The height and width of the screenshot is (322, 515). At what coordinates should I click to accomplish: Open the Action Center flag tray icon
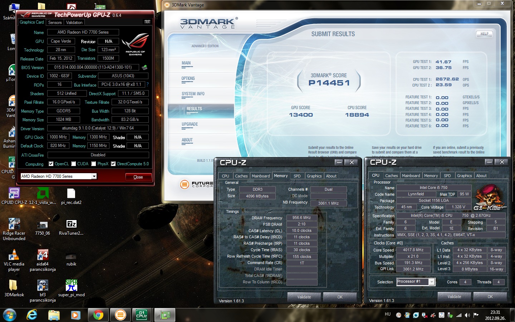click(x=476, y=315)
